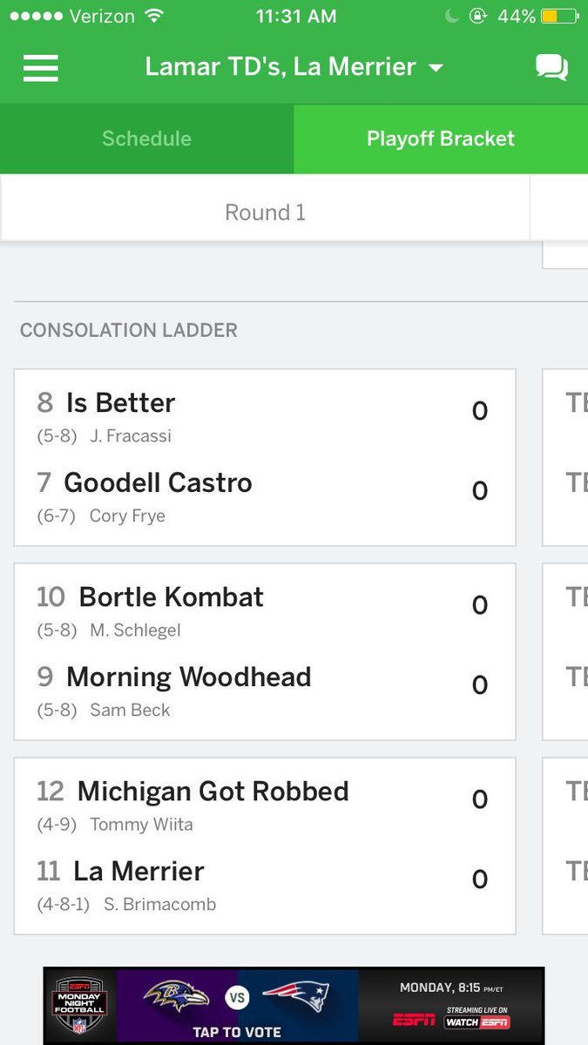Select the Playoff Bracket tab
588x1045 pixels.
click(441, 138)
